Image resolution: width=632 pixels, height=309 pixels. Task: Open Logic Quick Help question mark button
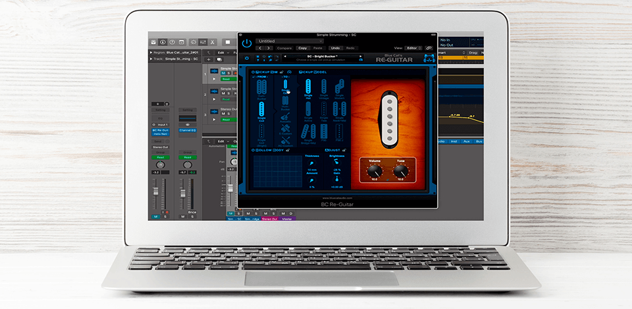(x=172, y=42)
